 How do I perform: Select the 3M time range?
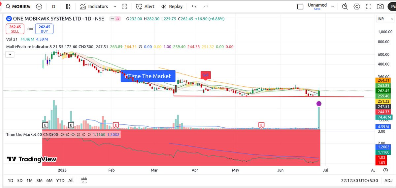point(39,180)
